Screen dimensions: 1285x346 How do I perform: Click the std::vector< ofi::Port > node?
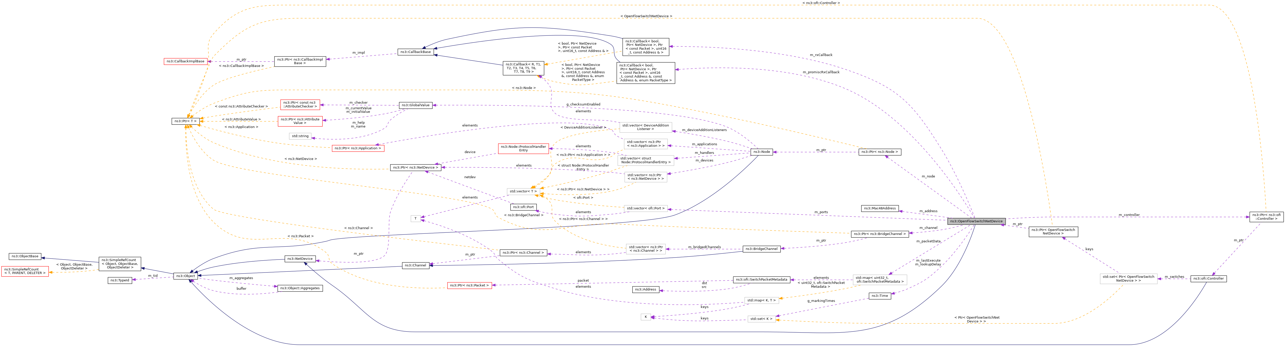[646, 209]
